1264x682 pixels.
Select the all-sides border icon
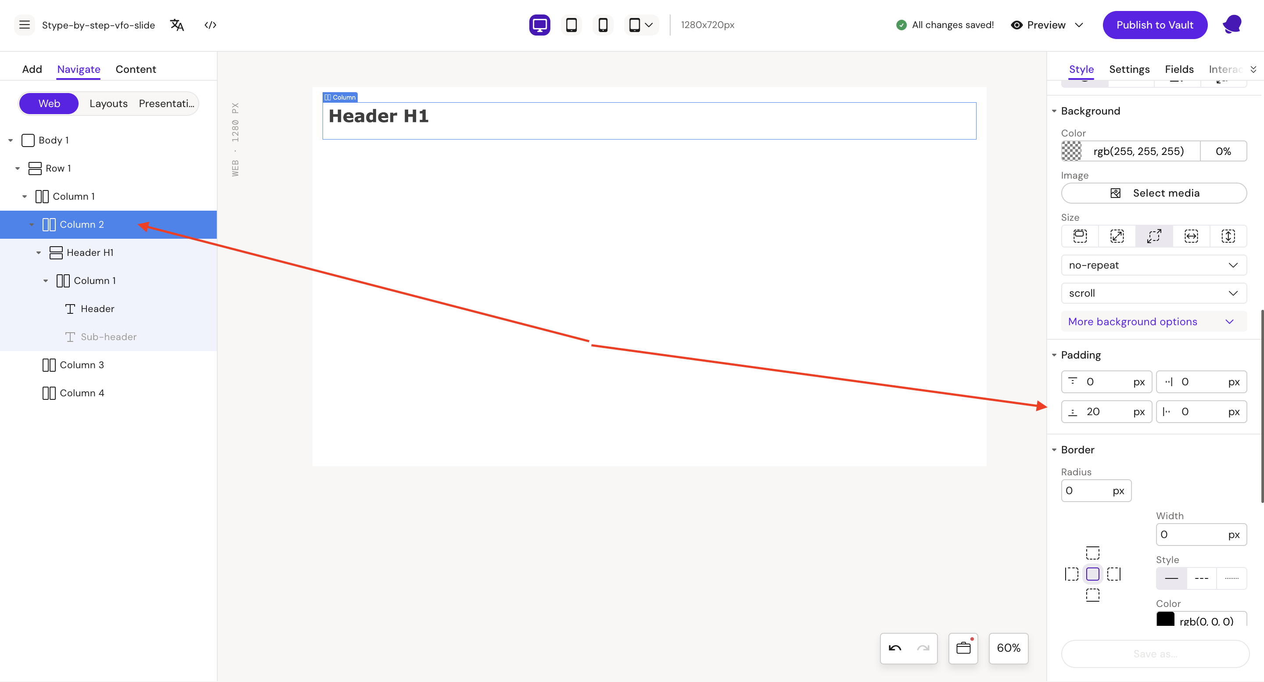pyautogui.click(x=1093, y=574)
